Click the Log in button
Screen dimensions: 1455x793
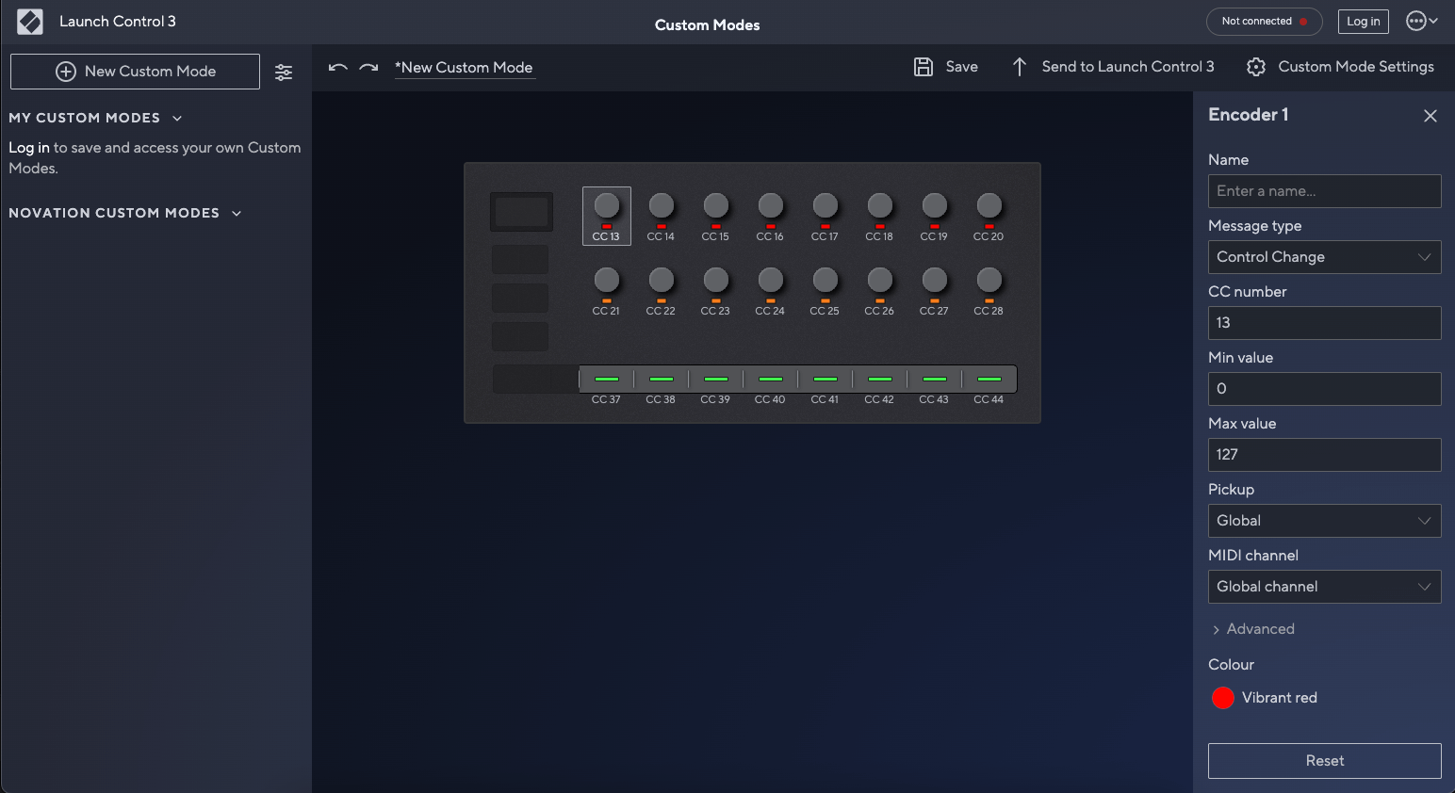1363,22
